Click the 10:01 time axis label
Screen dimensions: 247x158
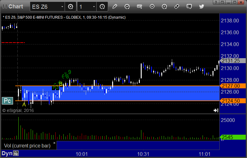click(82, 154)
